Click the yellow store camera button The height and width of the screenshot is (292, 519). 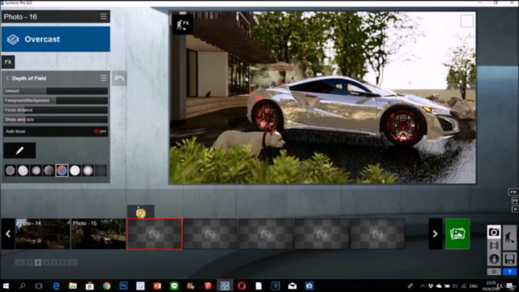tap(141, 213)
